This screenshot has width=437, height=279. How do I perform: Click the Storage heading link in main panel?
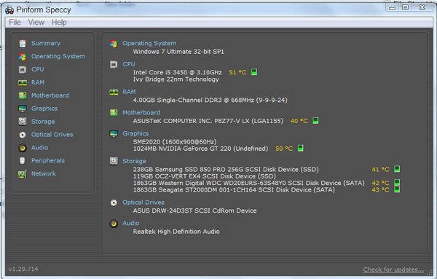tap(134, 161)
